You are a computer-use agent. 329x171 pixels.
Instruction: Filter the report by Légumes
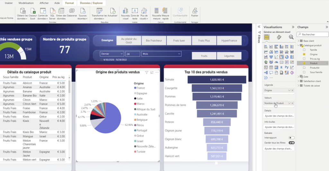(229, 56)
